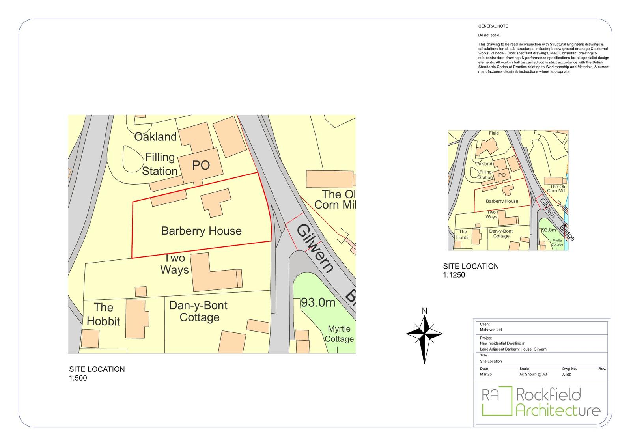Select the Filling Station label on large map
The height and width of the screenshot is (446, 631).
160,164
